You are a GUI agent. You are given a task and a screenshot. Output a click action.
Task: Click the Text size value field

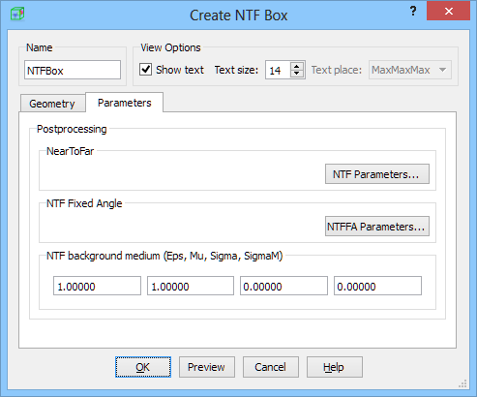pyautogui.click(x=278, y=70)
